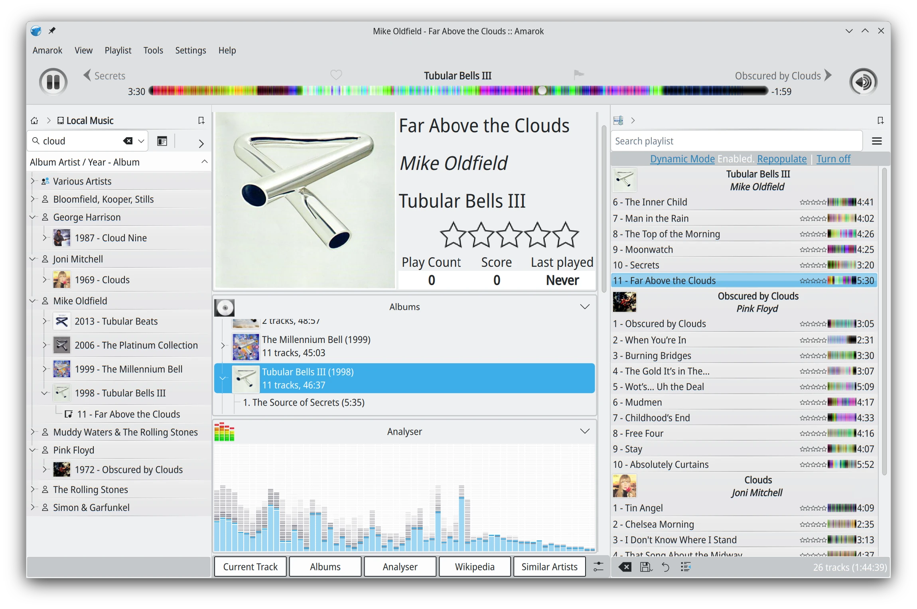Click the flag position marker icon
The image size is (917, 609).
(578, 74)
